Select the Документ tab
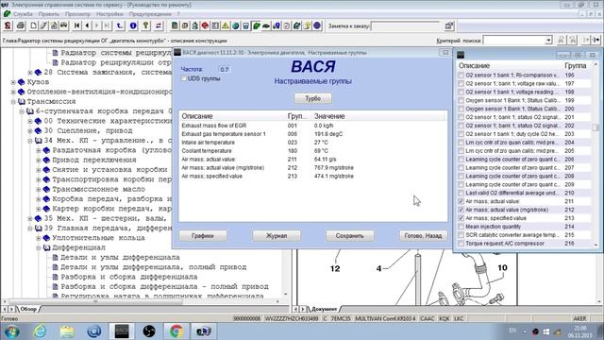Image resolution: width=604 pixels, height=340 pixels. coord(324,309)
